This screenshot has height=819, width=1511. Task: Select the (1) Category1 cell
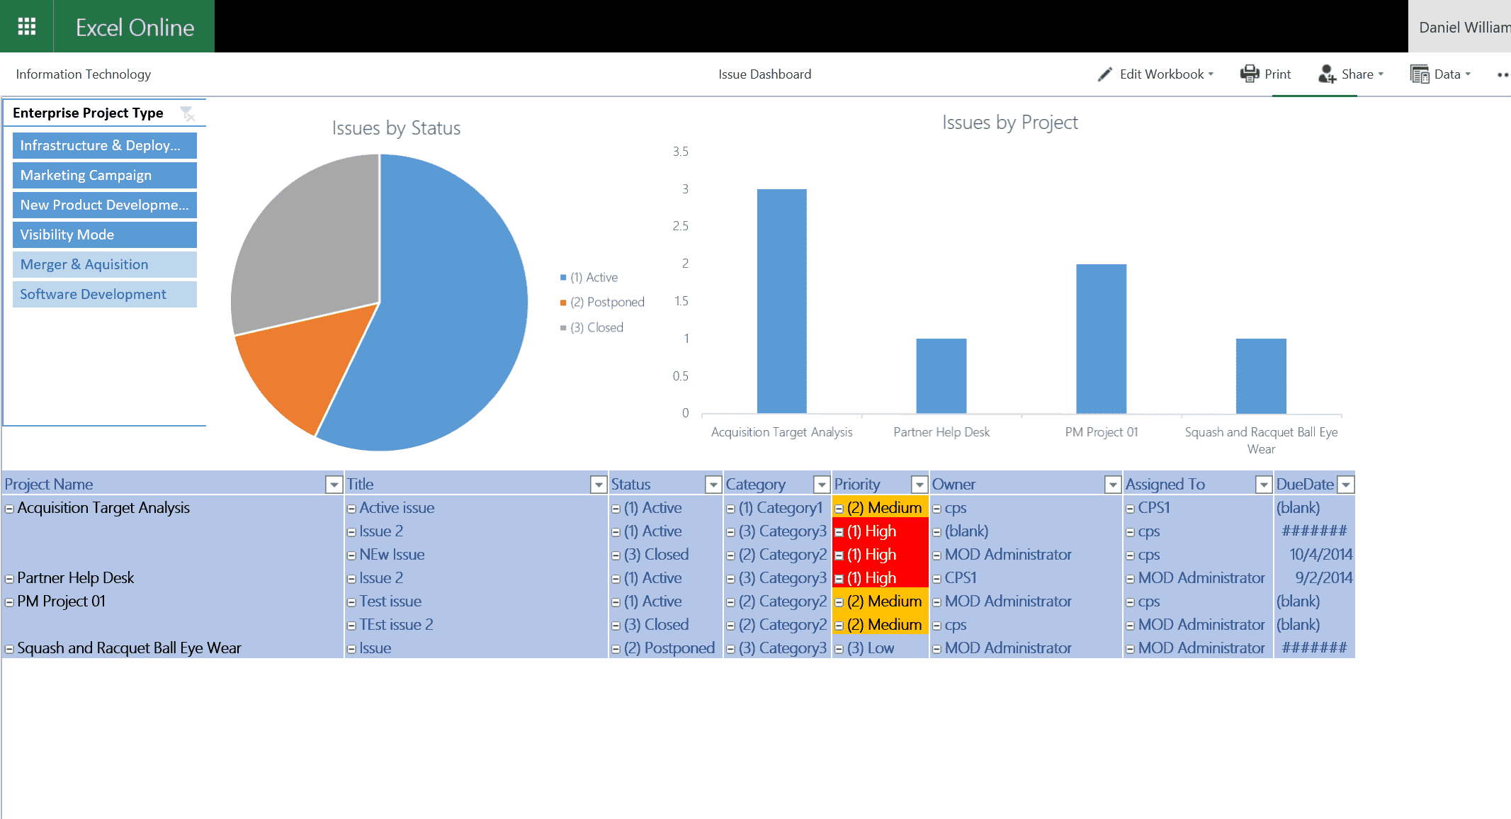point(777,508)
